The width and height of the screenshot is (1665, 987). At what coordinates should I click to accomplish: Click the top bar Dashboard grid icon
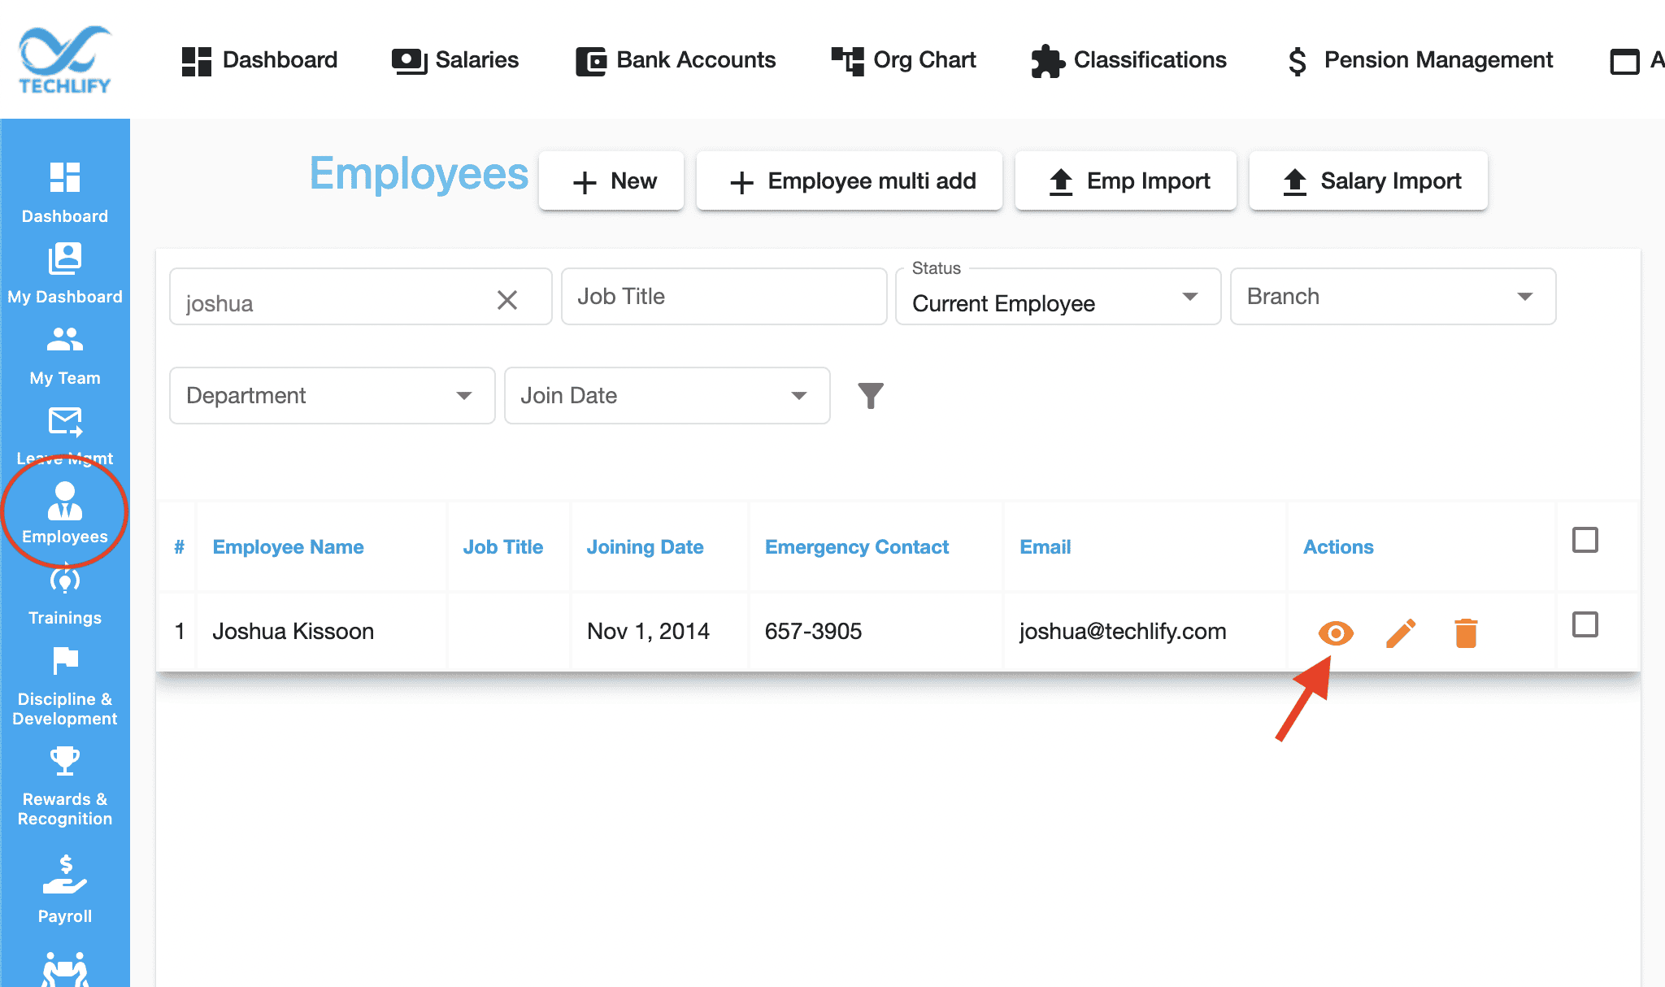[x=197, y=61]
